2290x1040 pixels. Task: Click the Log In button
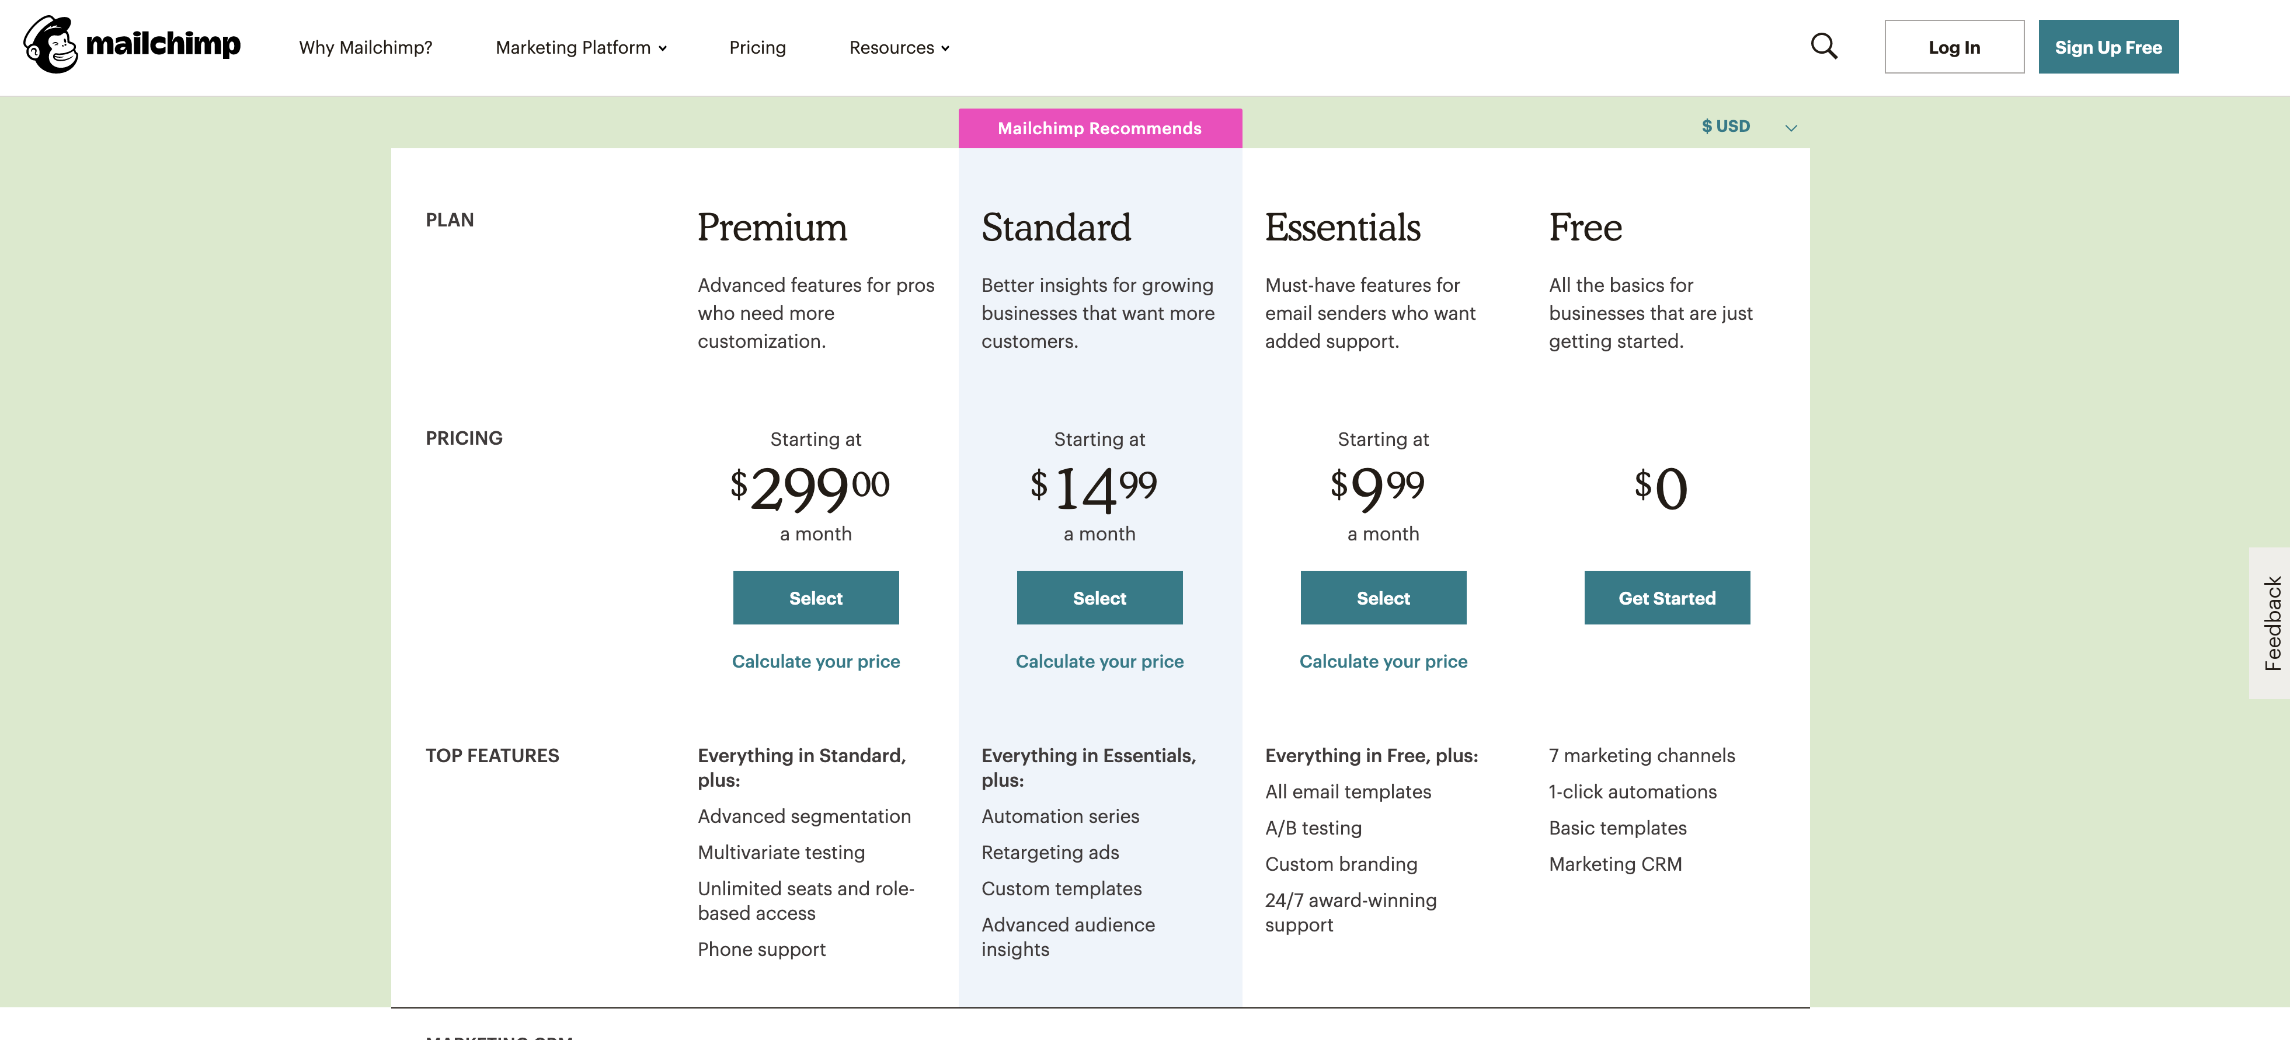[x=1953, y=48]
